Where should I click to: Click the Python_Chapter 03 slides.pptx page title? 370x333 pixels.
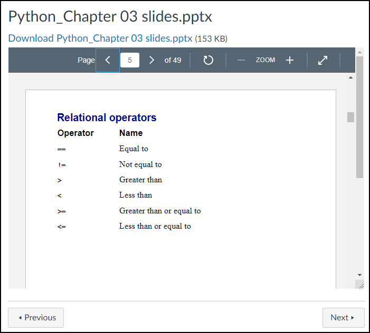(110, 16)
